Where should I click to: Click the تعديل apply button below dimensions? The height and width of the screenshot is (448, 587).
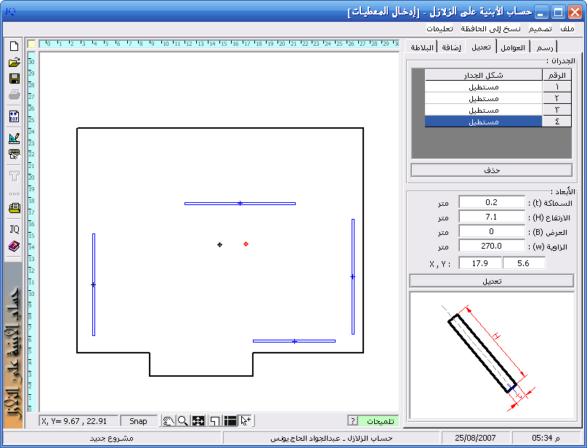click(492, 281)
